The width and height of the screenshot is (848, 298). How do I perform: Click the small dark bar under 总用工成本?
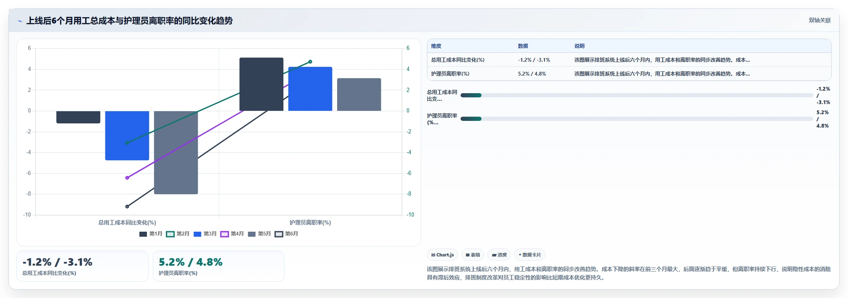click(79, 117)
